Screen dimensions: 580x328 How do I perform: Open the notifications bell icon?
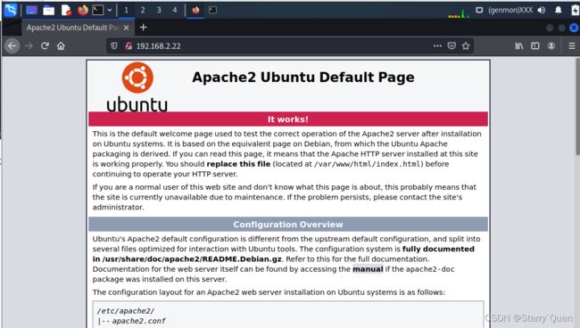click(559, 11)
